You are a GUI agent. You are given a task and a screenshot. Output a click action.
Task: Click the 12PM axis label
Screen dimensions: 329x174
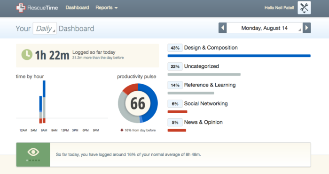[65, 130]
